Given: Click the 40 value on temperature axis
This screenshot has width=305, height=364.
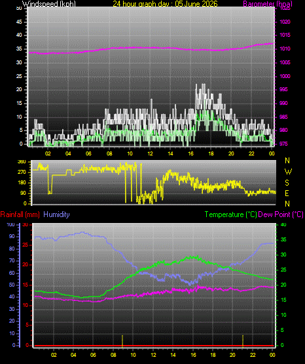Looking at the screenshot, I should [x=283, y=225].
